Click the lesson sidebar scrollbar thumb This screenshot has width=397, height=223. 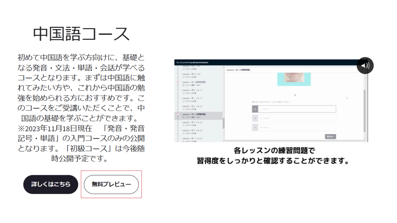pos(224,123)
